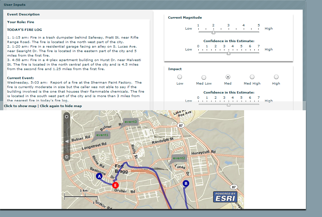Click the 'Longstreet Rd' map label
Screen dimensions: 322x217
click(x=94, y=146)
